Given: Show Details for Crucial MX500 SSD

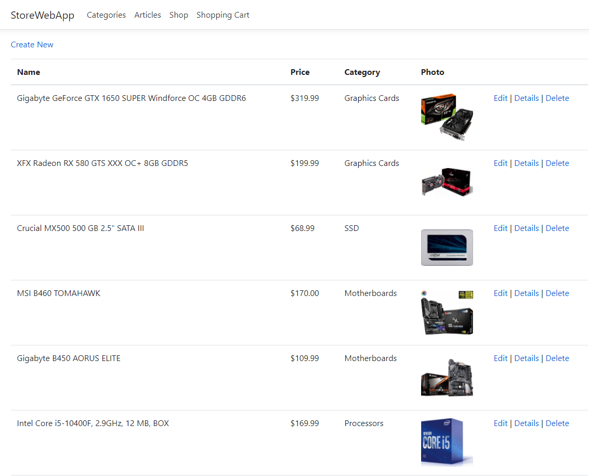Looking at the screenshot, I should pyautogui.click(x=526, y=228).
